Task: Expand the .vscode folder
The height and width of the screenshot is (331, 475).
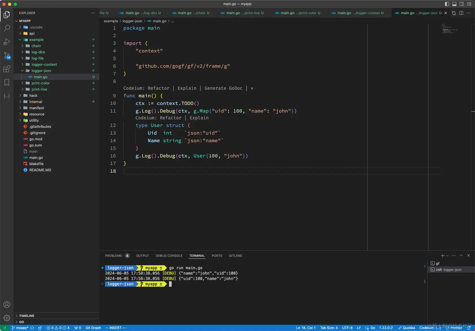Action: point(20,27)
